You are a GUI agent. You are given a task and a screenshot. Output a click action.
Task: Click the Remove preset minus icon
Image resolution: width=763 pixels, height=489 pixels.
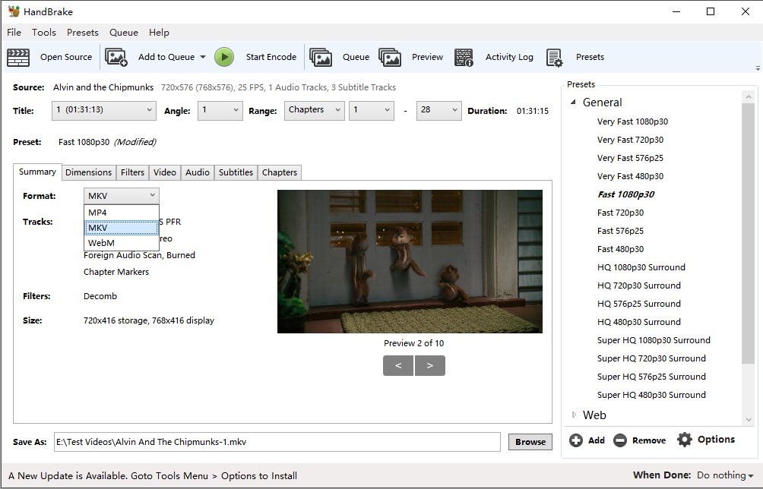point(620,440)
